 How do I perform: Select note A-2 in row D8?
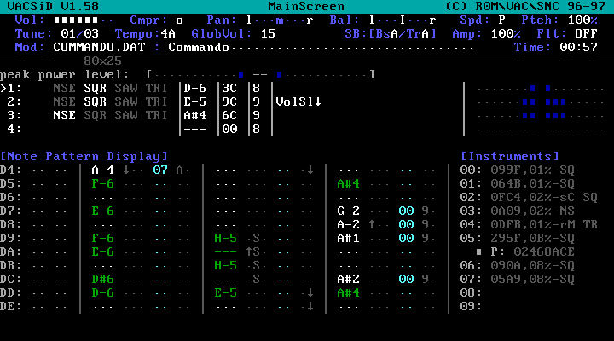click(348, 225)
